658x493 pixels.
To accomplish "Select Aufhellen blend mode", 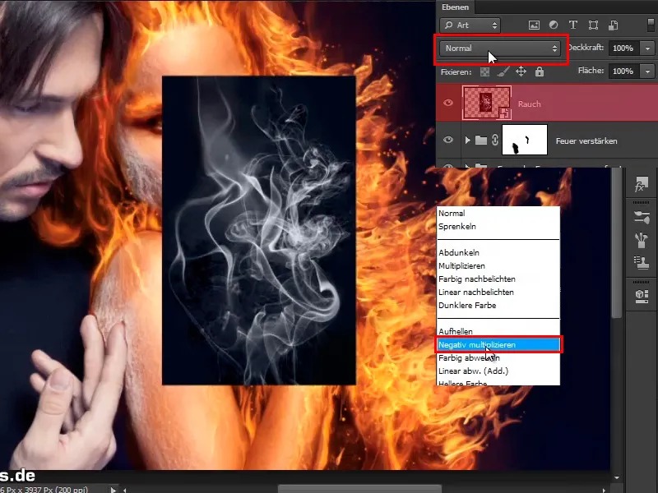I will tap(498, 331).
